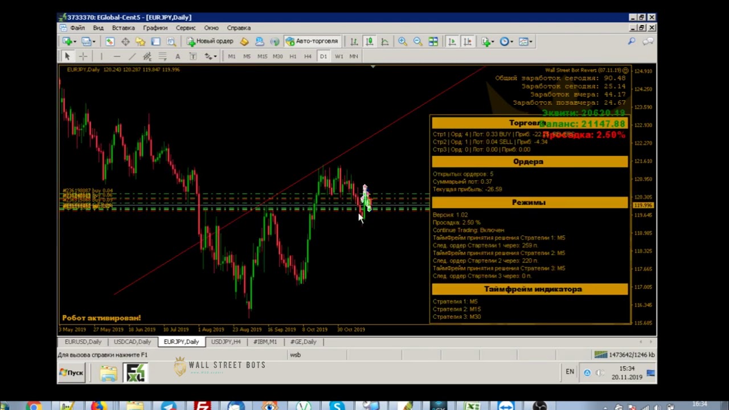729x410 pixels.
Task: Toggle chart shift
Action: click(x=468, y=41)
